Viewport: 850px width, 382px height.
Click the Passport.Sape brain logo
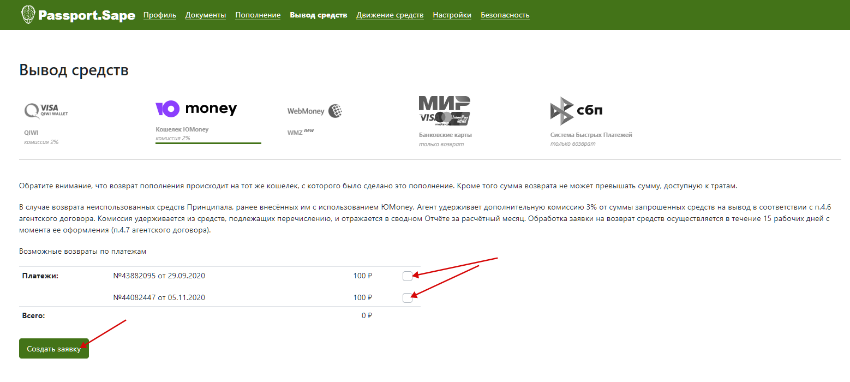(x=27, y=15)
